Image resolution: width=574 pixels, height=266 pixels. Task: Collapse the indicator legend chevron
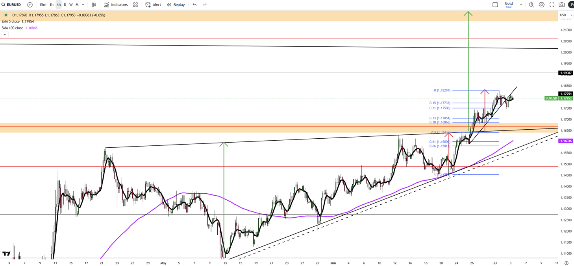[x=5, y=35]
